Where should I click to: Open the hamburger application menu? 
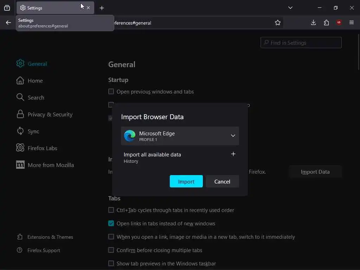coord(352,22)
